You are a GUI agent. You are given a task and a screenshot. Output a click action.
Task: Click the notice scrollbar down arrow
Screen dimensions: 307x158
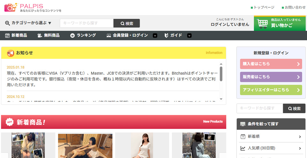[x=221, y=99]
